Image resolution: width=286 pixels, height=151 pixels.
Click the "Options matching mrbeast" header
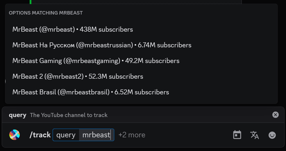pos(46,13)
